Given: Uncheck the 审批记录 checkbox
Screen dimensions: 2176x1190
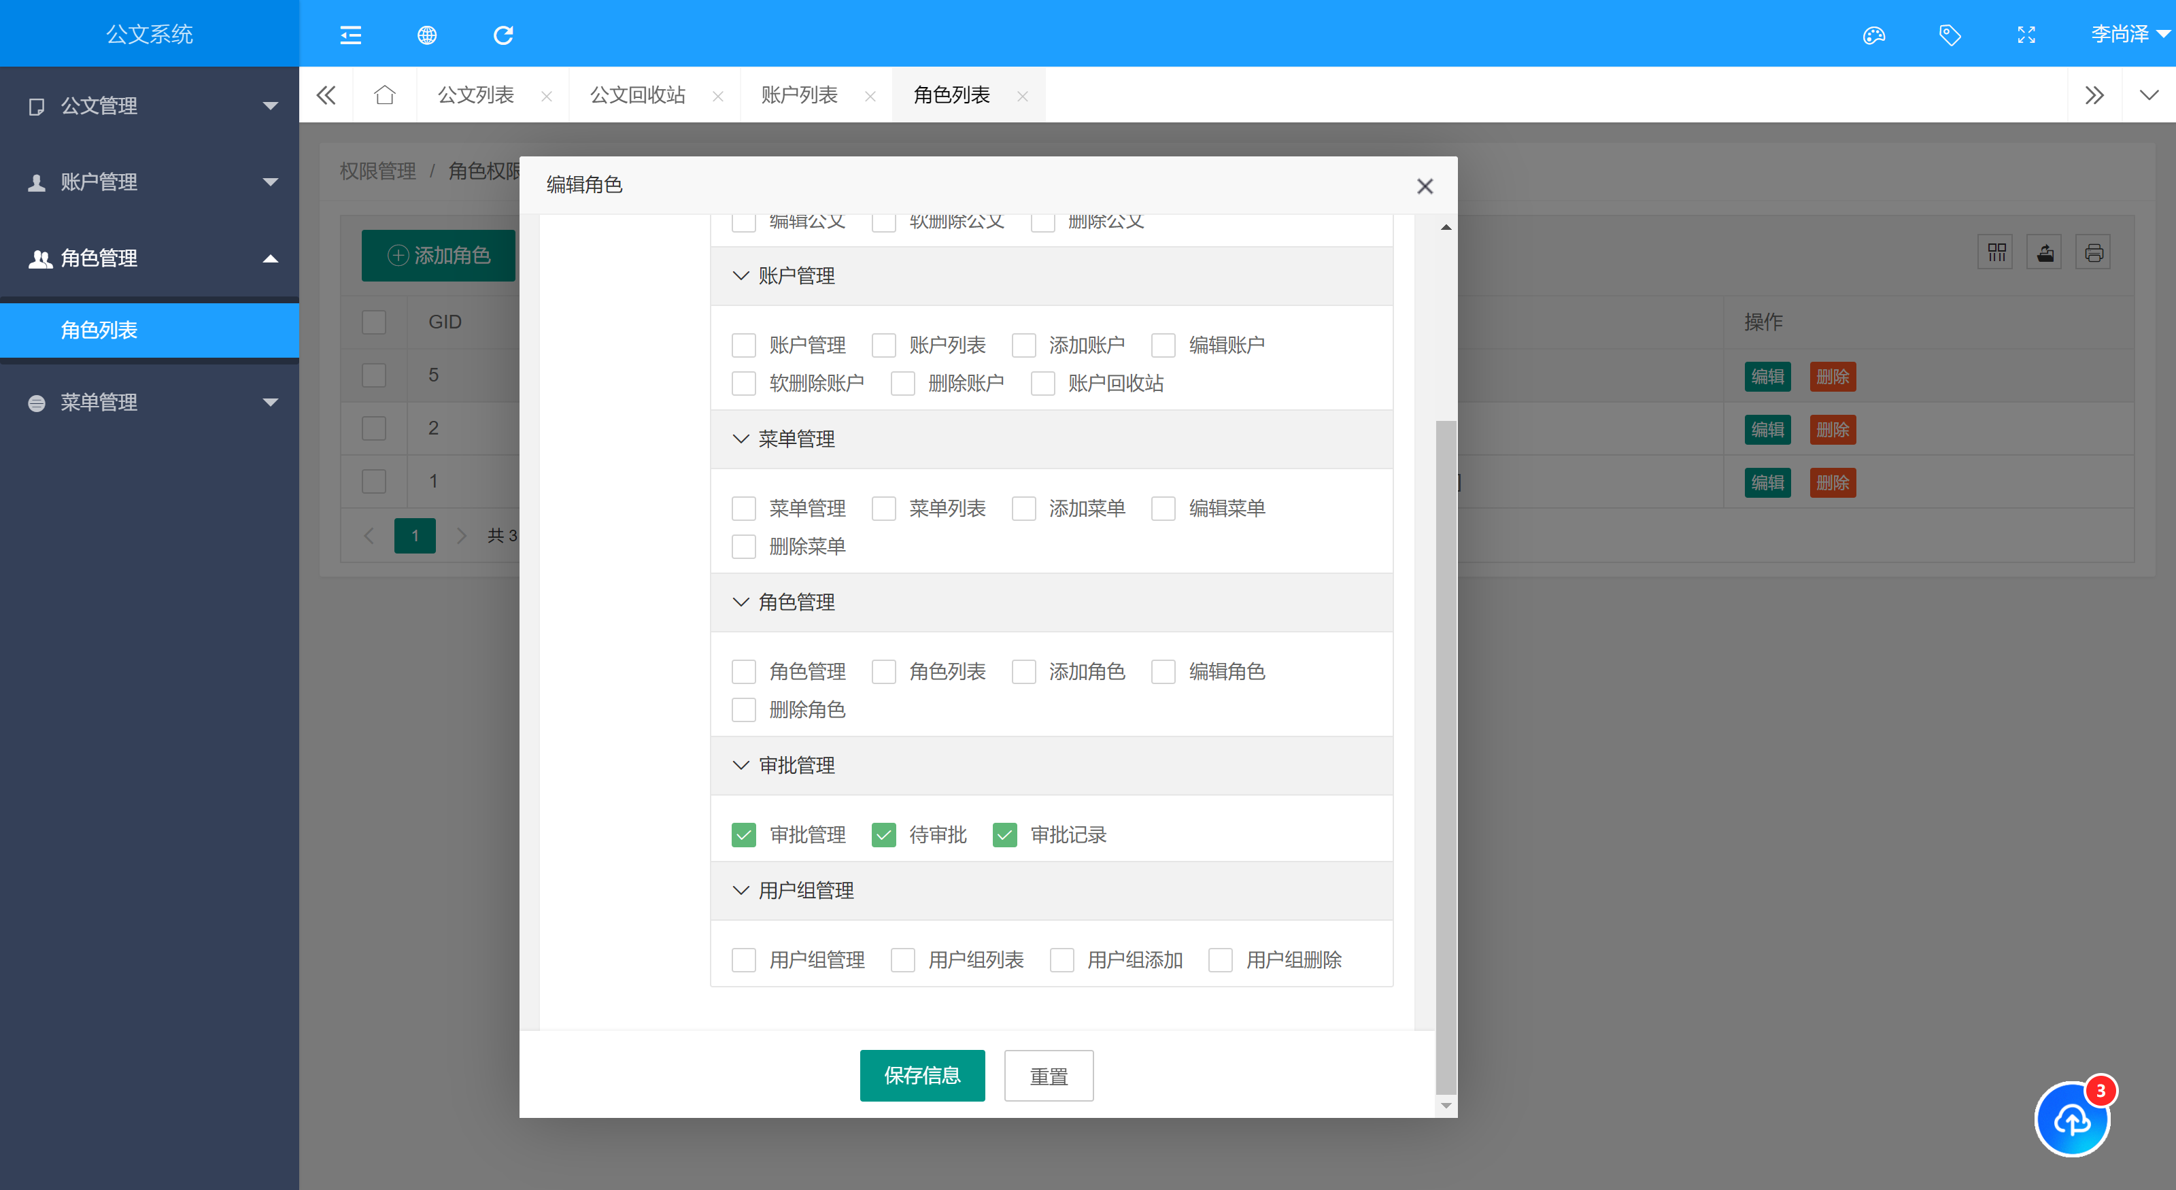Looking at the screenshot, I should [1004, 834].
